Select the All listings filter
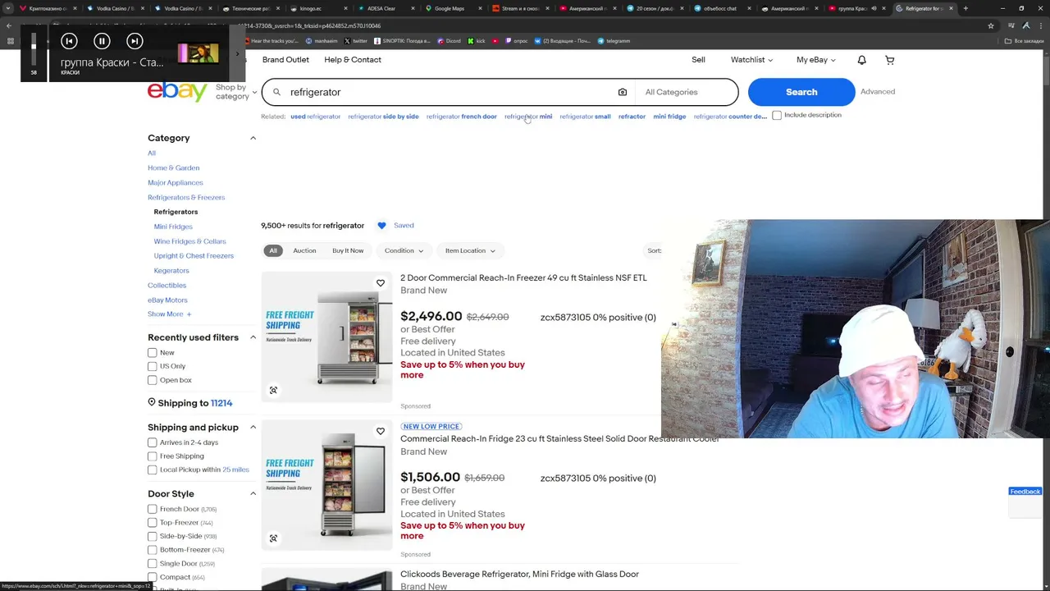1050x591 pixels. [273, 250]
